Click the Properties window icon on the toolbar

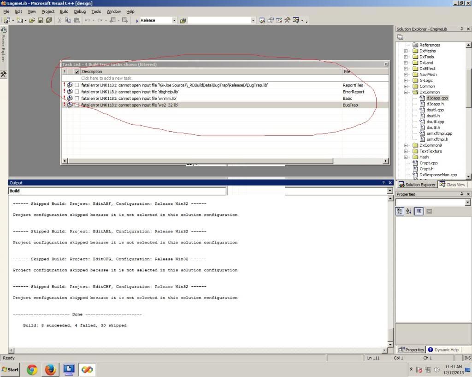(270, 20)
